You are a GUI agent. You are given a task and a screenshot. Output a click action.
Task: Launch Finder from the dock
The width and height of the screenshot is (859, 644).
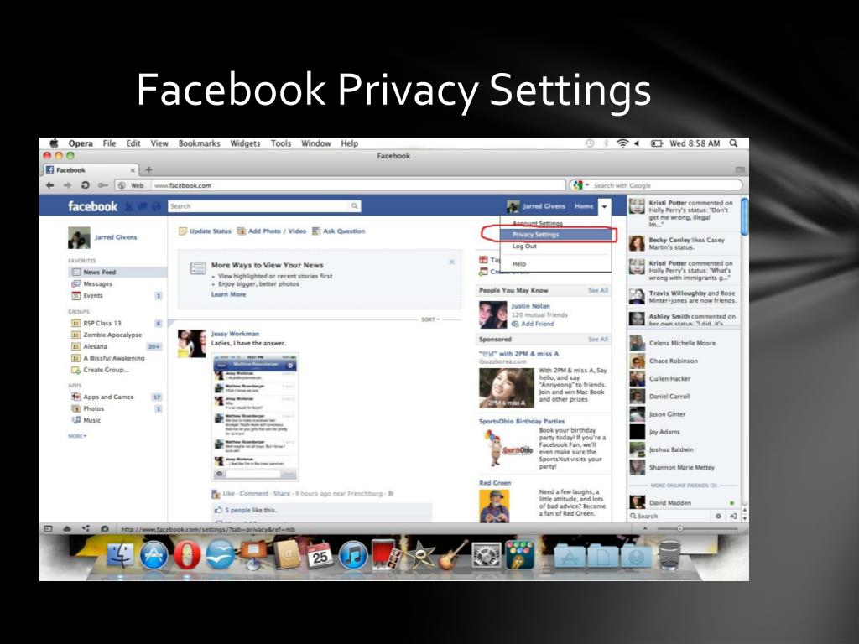point(120,555)
